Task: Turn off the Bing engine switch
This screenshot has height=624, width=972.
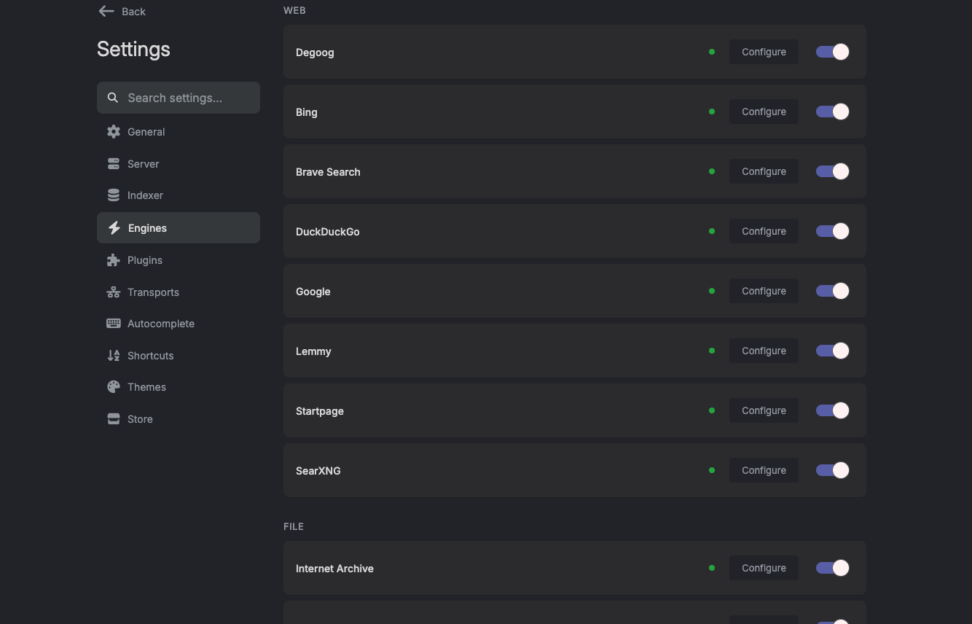Action: pyautogui.click(x=832, y=112)
